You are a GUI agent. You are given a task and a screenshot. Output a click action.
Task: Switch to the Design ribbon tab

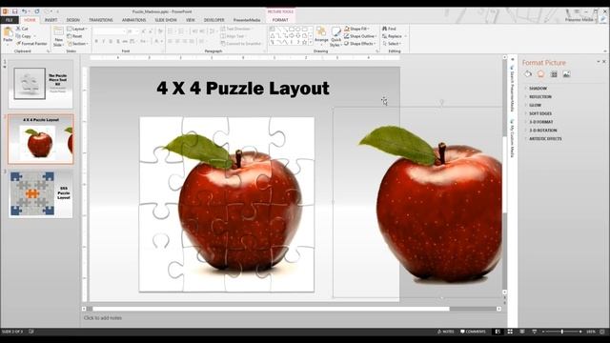[72, 20]
